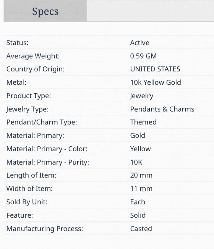
Task: Select the 11 mm width value
Action: 141,189
